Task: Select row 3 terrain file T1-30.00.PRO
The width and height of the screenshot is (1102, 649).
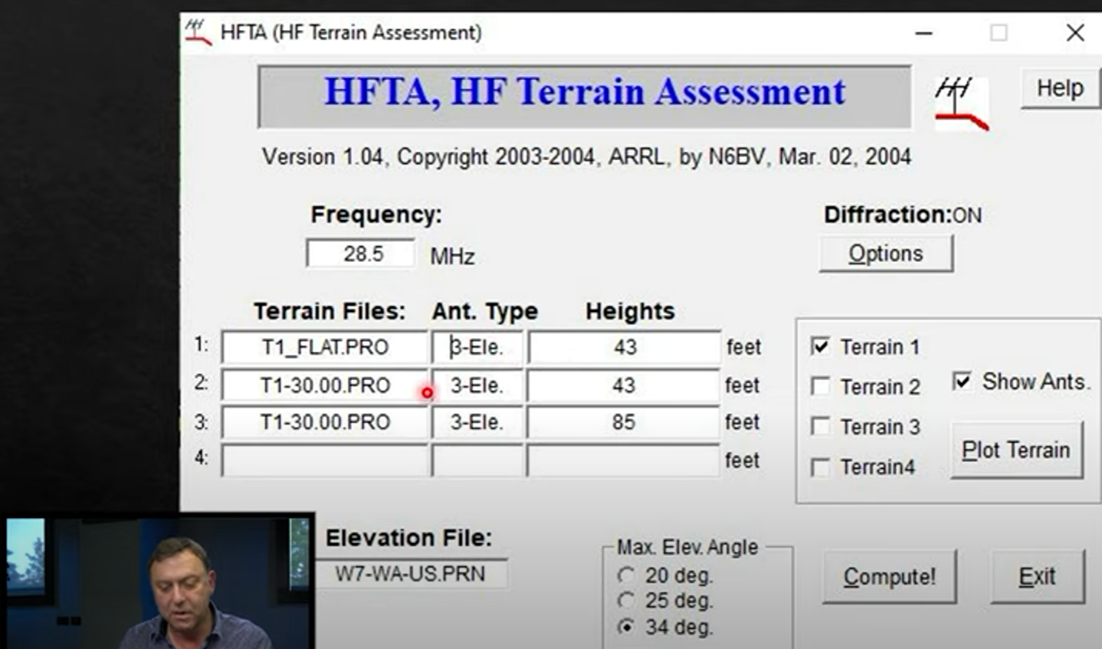Action: (325, 422)
